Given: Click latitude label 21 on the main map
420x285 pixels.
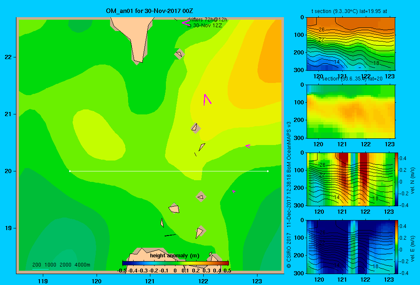Looking at the screenshot, I should coord(8,114).
